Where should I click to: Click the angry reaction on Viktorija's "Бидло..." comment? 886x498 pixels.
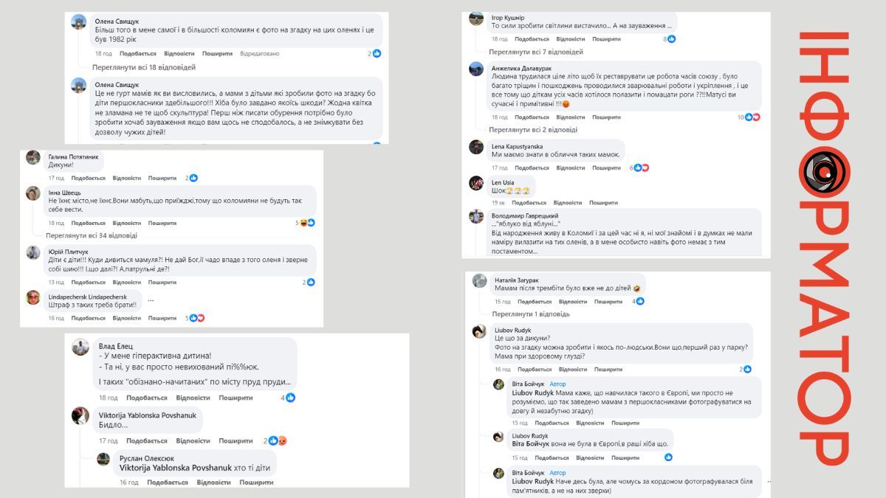[x=281, y=440]
